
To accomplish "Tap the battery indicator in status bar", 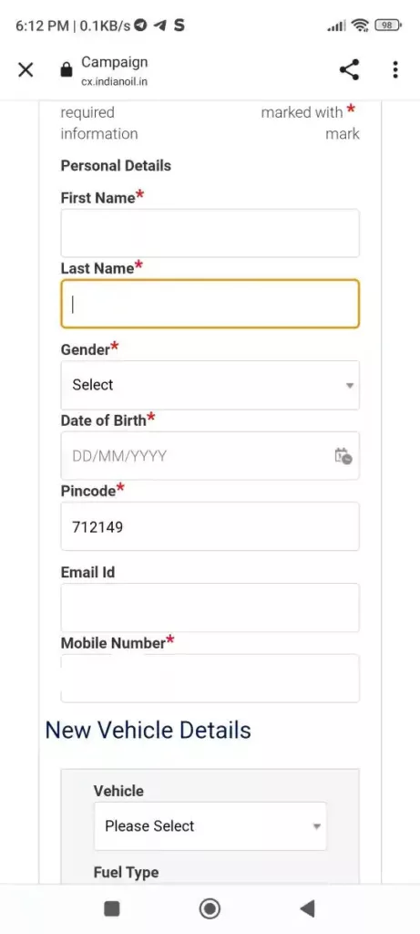I will (x=389, y=25).
